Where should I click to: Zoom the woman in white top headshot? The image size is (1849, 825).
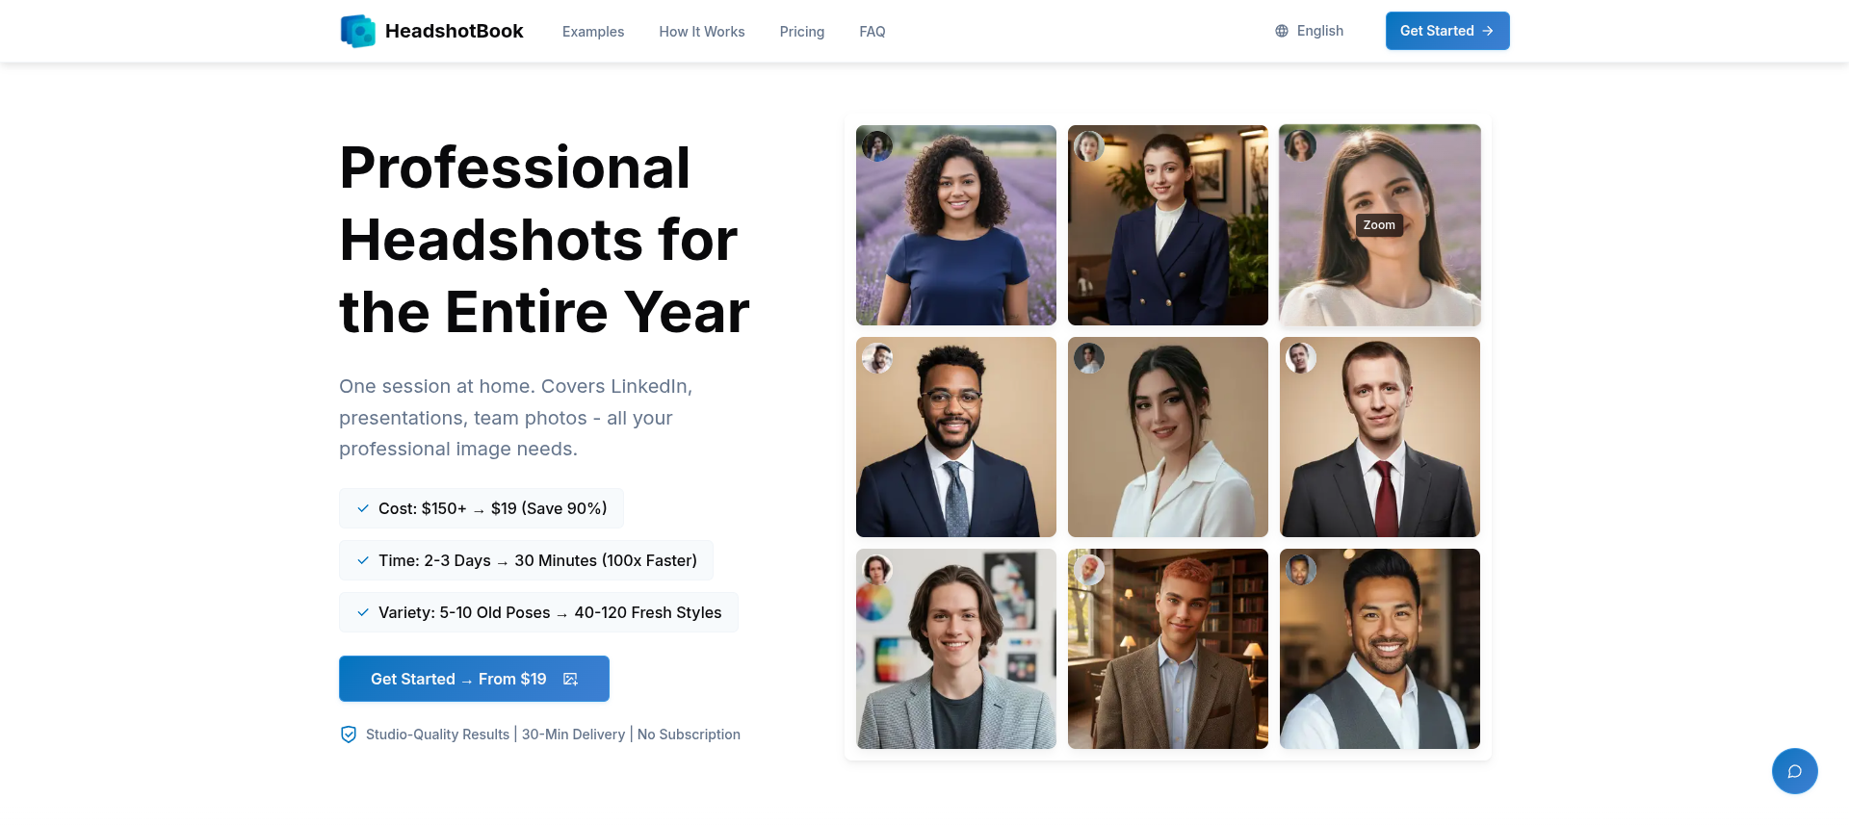coord(1379,225)
